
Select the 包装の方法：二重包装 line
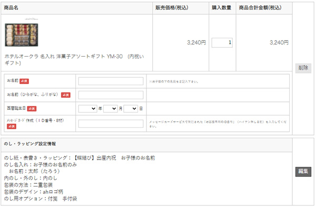pos(28,185)
